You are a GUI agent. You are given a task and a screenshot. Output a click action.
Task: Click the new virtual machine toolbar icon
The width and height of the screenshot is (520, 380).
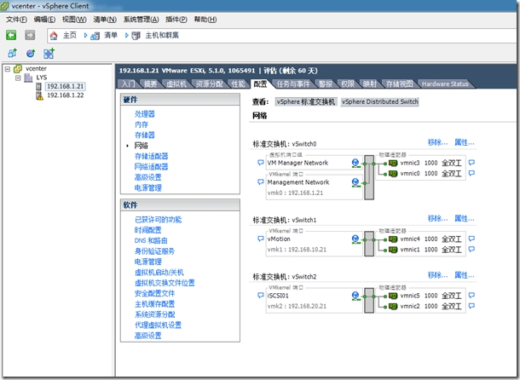[x=12, y=53]
